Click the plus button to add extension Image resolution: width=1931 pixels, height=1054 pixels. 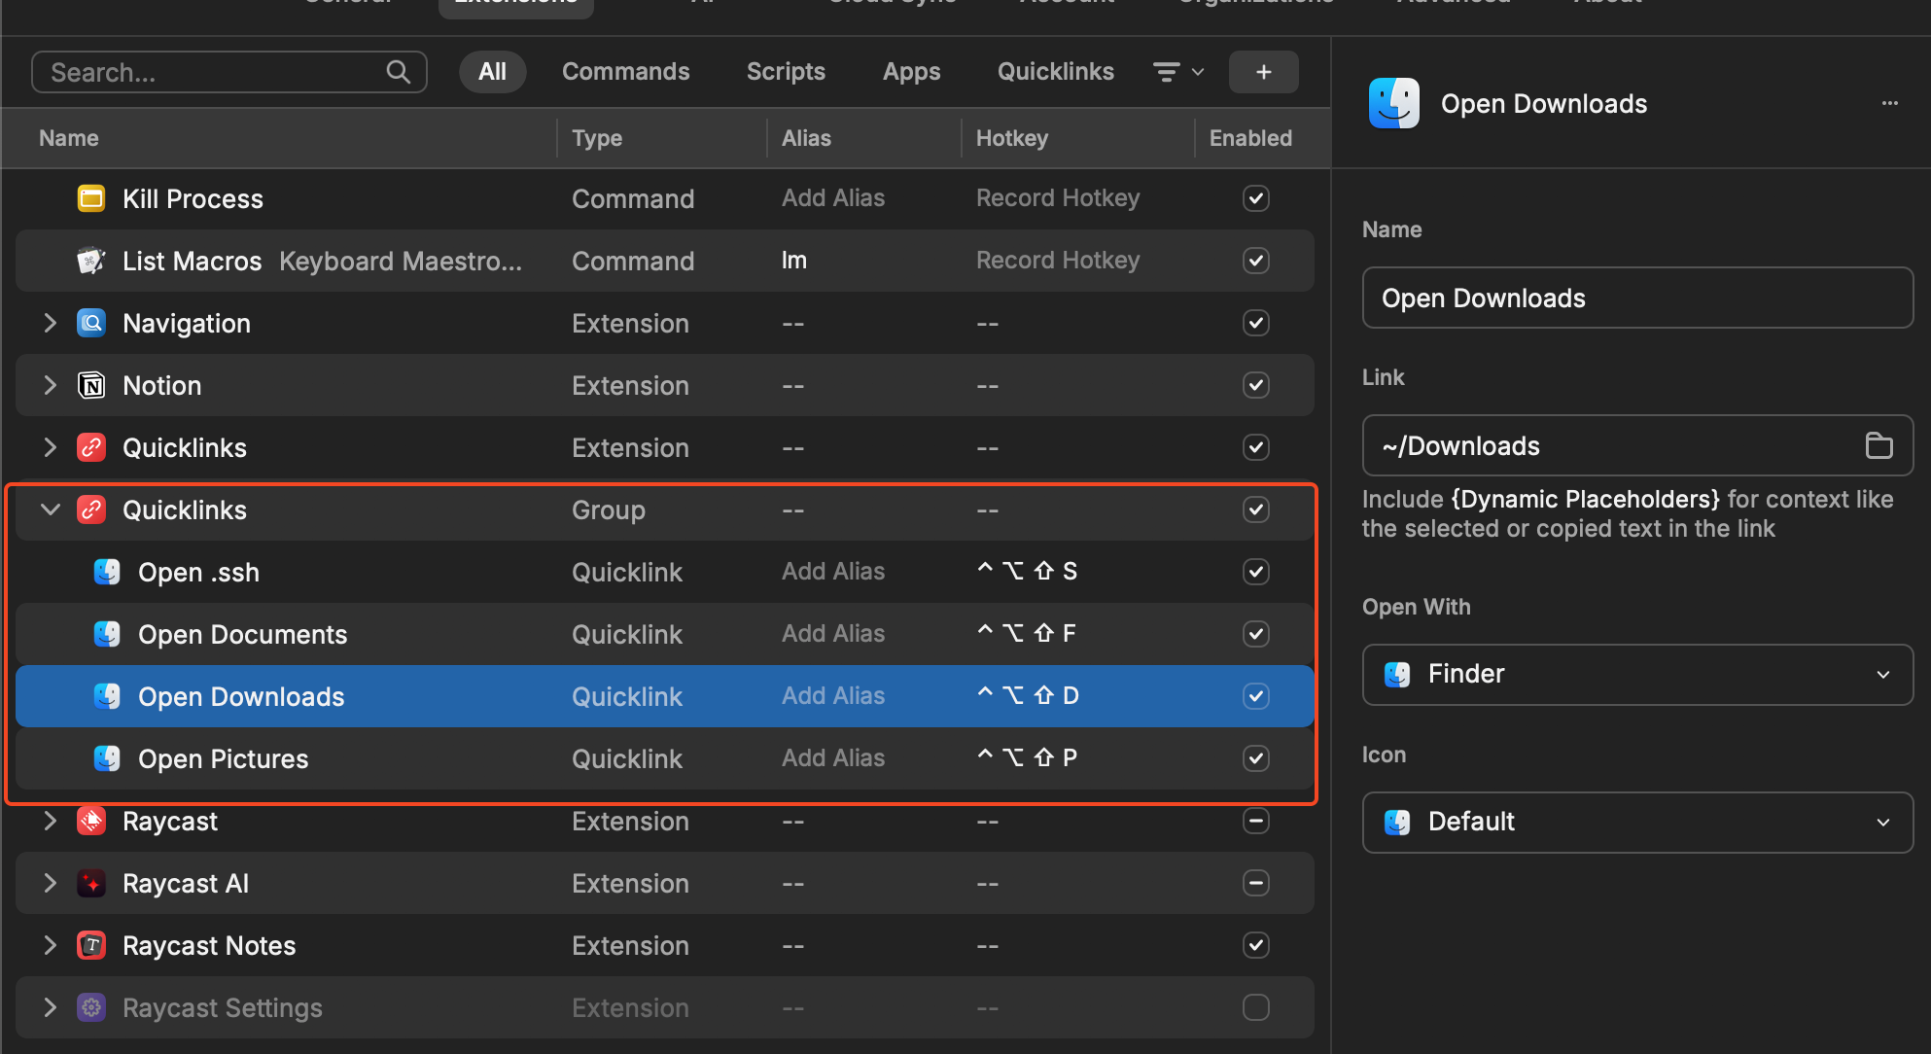[1263, 72]
